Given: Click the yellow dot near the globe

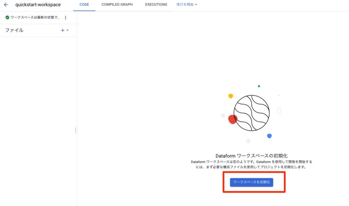Looking at the screenshot, I should [231, 96].
